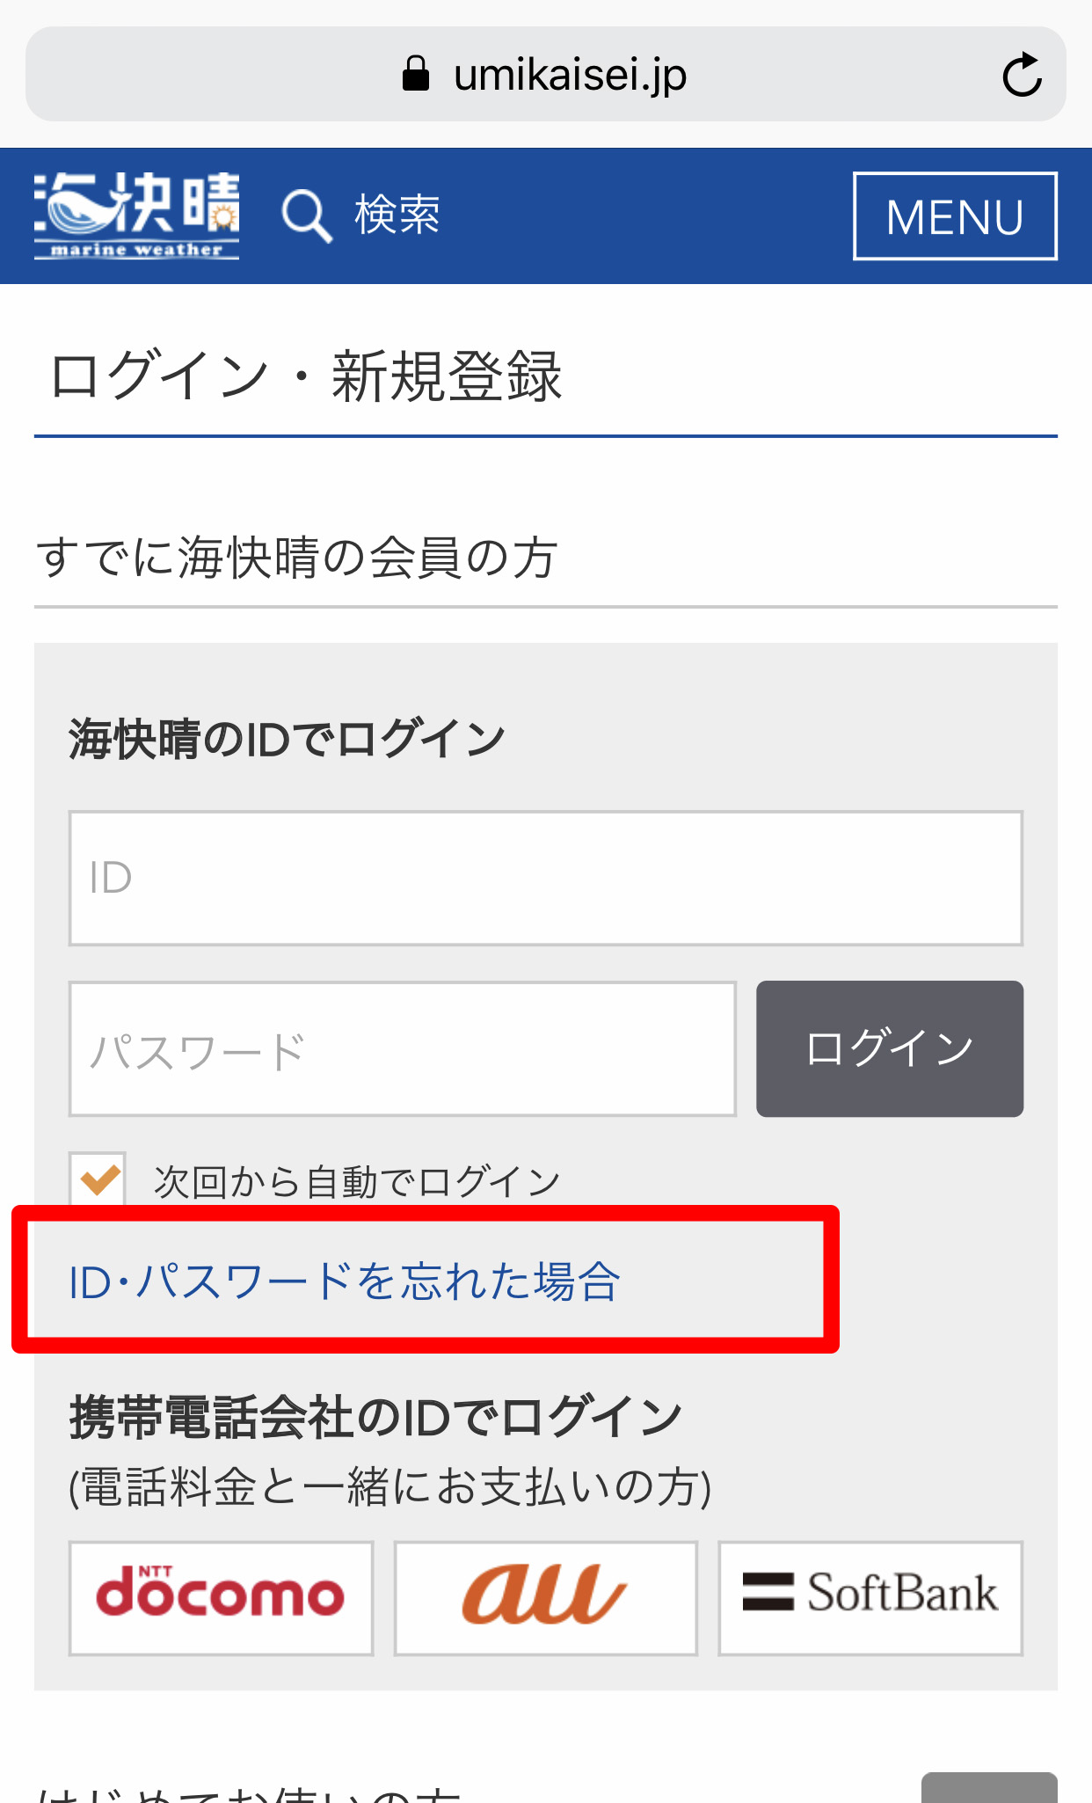1092x1803 pixels.
Task: Click the gray ログイン button
Action: [890, 1049]
